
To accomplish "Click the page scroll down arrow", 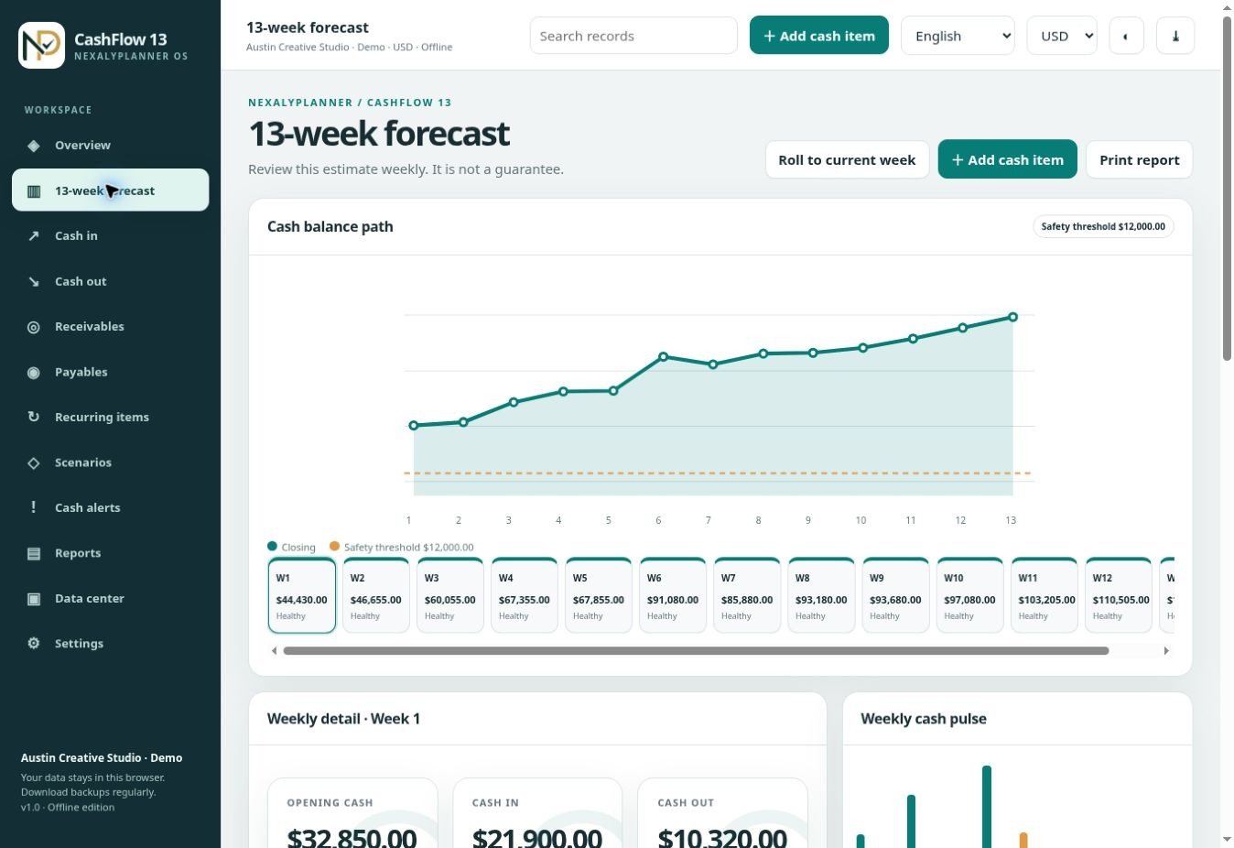I will (1227, 840).
